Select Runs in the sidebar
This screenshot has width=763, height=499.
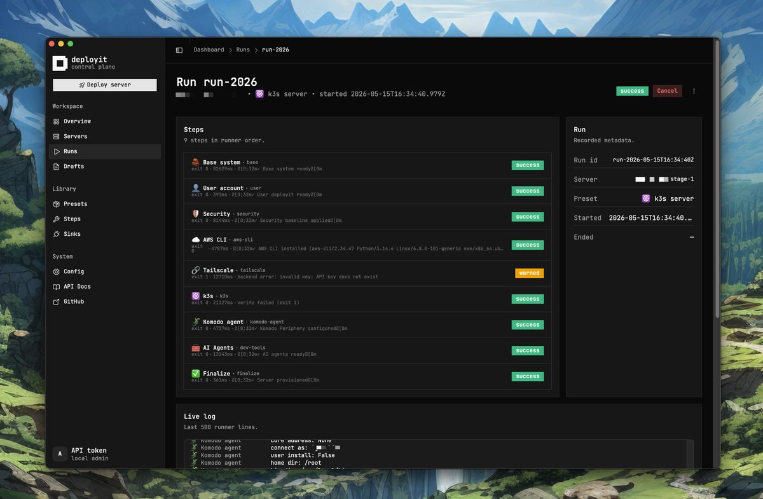[105, 151]
